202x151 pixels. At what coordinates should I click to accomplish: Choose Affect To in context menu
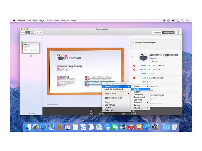pos(116,86)
